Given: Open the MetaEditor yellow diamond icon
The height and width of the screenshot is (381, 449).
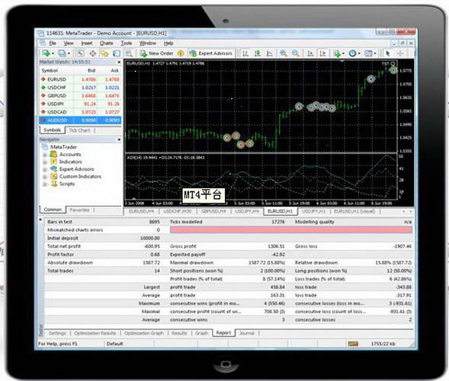Looking at the screenshot, I should [x=181, y=53].
